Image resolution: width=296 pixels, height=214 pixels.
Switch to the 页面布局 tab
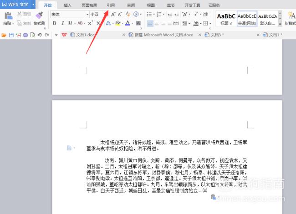[89, 5]
